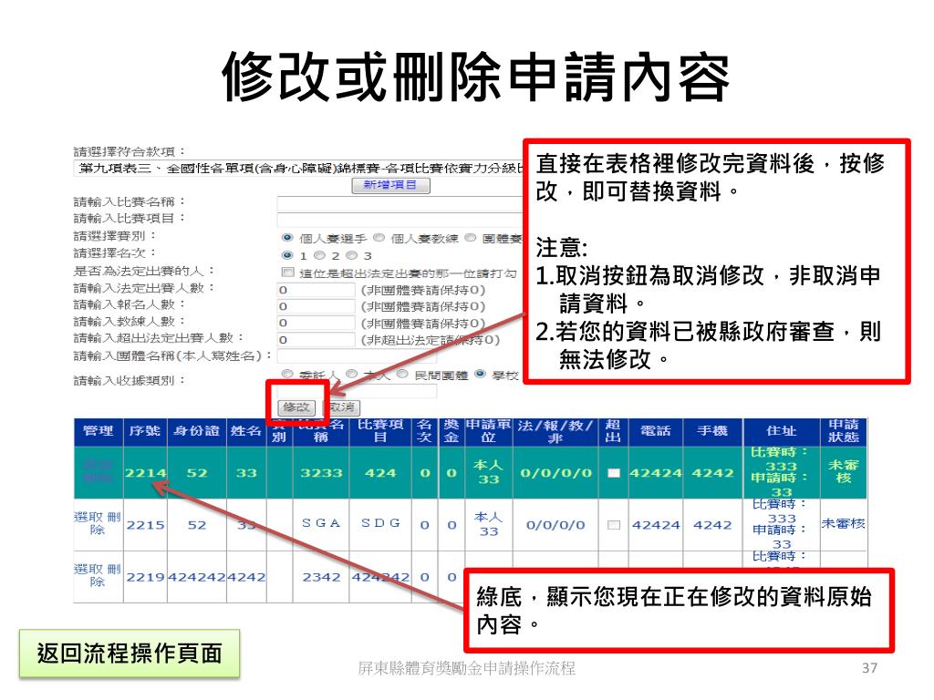
Task: Click the 新增項目 button
Action: 390,185
